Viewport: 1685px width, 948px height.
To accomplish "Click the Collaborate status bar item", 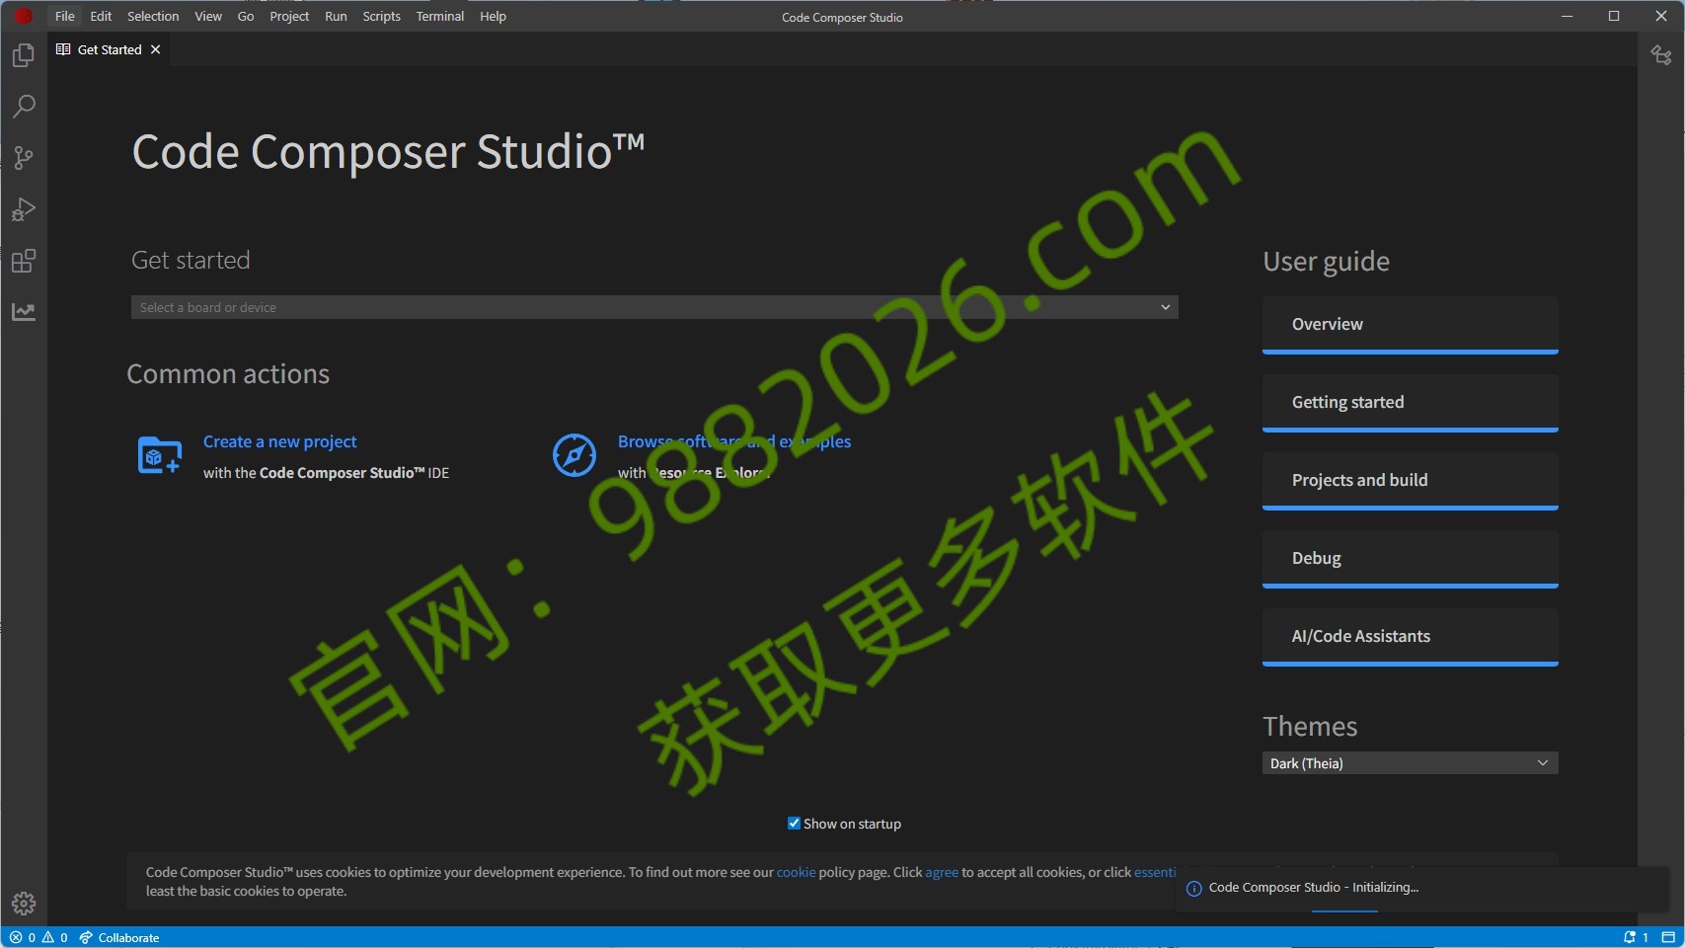I will tap(119, 937).
